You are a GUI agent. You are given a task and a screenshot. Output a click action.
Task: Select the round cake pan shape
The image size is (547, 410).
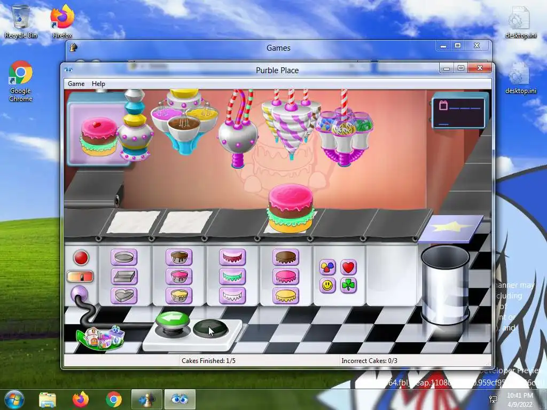coord(124,258)
